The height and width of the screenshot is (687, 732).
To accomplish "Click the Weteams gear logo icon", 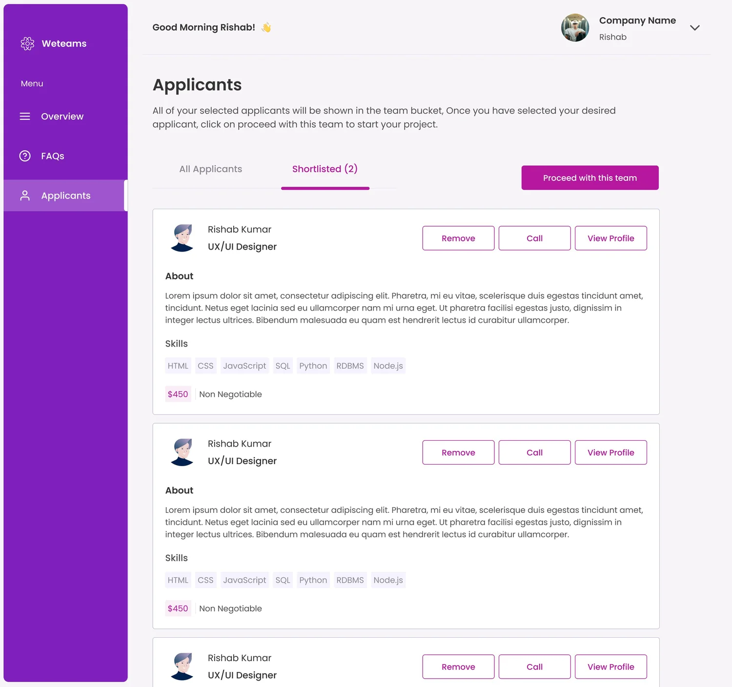I will click(27, 44).
